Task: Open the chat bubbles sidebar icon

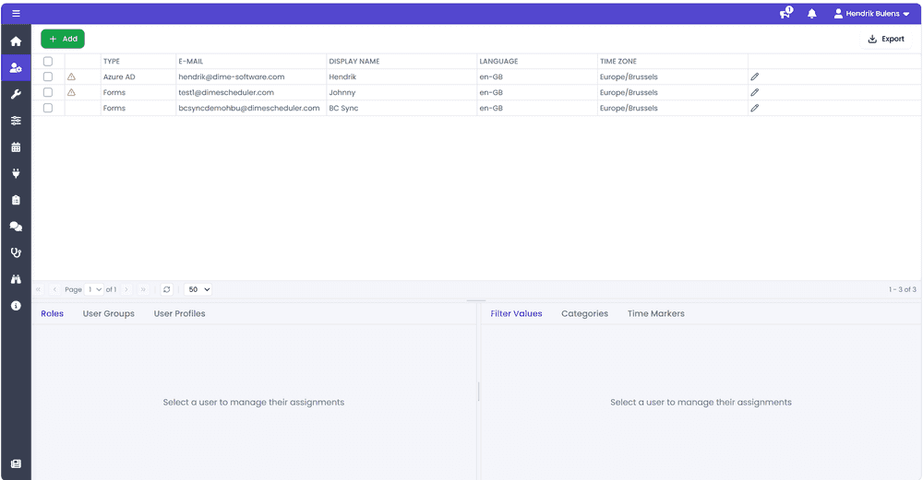Action: 16,227
